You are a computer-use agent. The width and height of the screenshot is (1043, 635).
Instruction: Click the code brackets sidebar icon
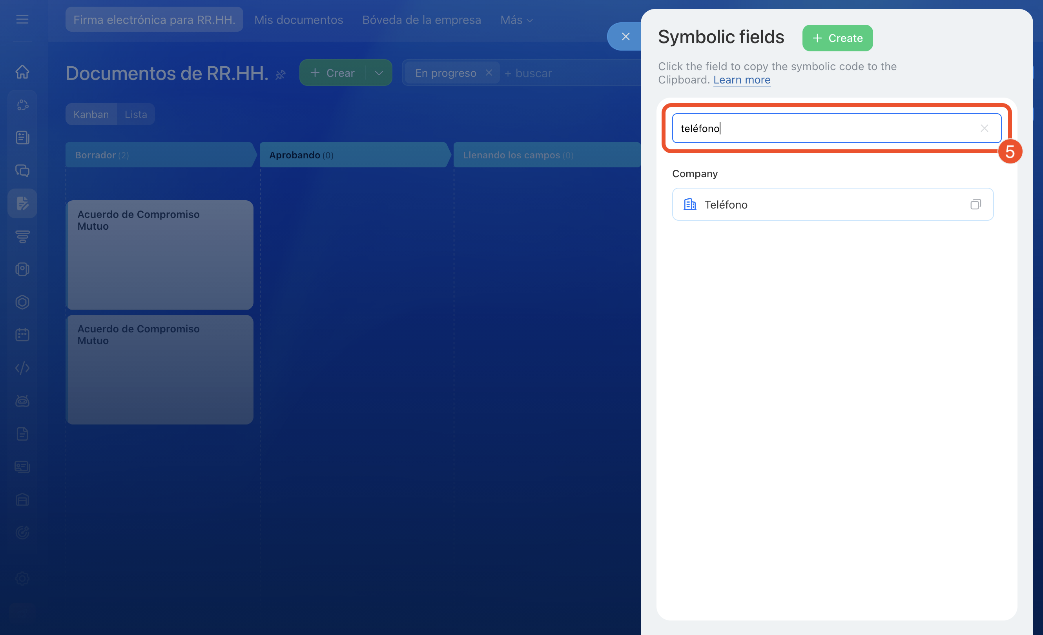point(22,368)
